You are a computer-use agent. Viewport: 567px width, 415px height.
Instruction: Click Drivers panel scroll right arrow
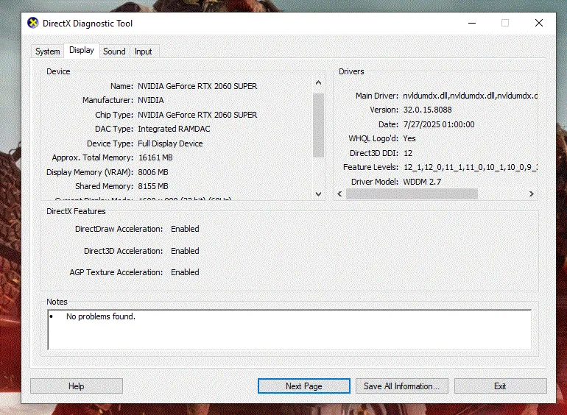click(531, 194)
